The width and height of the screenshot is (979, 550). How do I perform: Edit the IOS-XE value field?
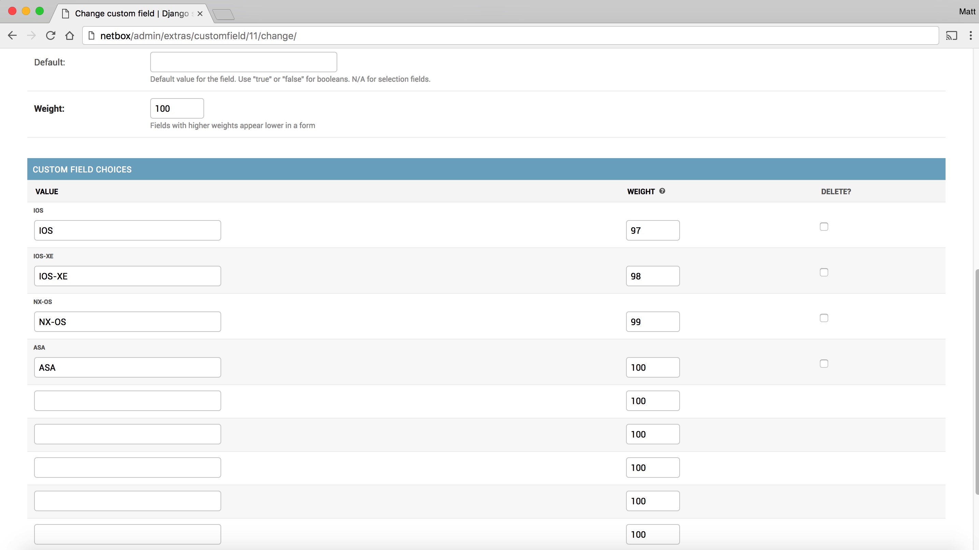click(127, 276)
